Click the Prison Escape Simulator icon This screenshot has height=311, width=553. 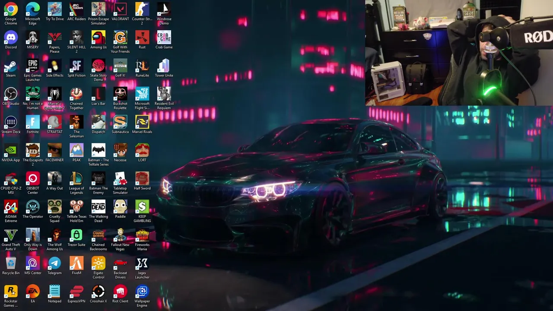[99, 9]
